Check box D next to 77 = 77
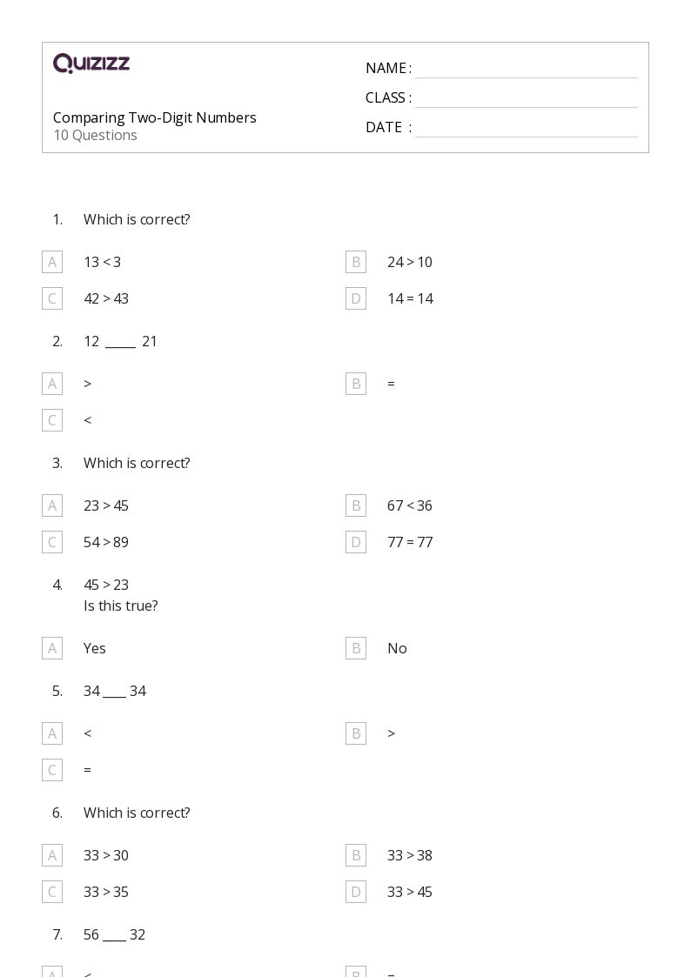 [x=356, y=542]
